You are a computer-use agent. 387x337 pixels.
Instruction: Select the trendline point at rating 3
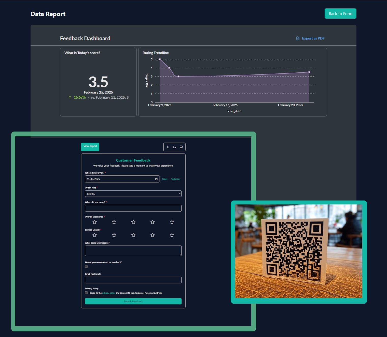click(x=178, y=76)
